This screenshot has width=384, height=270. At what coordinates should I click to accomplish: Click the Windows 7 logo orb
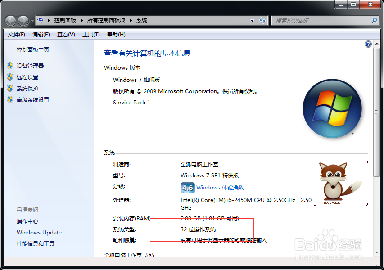[x=332, y=108]
